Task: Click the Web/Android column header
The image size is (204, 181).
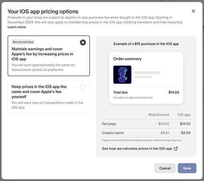Action: [x=158, y=115]
